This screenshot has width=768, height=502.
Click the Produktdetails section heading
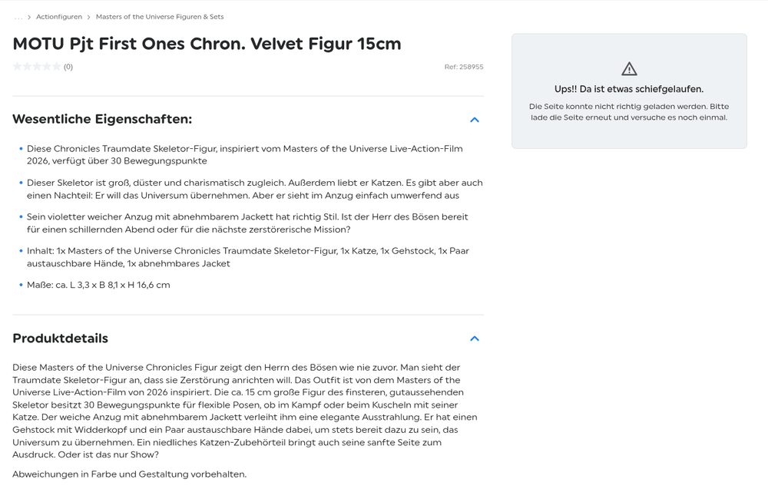(x=60, y=339)
